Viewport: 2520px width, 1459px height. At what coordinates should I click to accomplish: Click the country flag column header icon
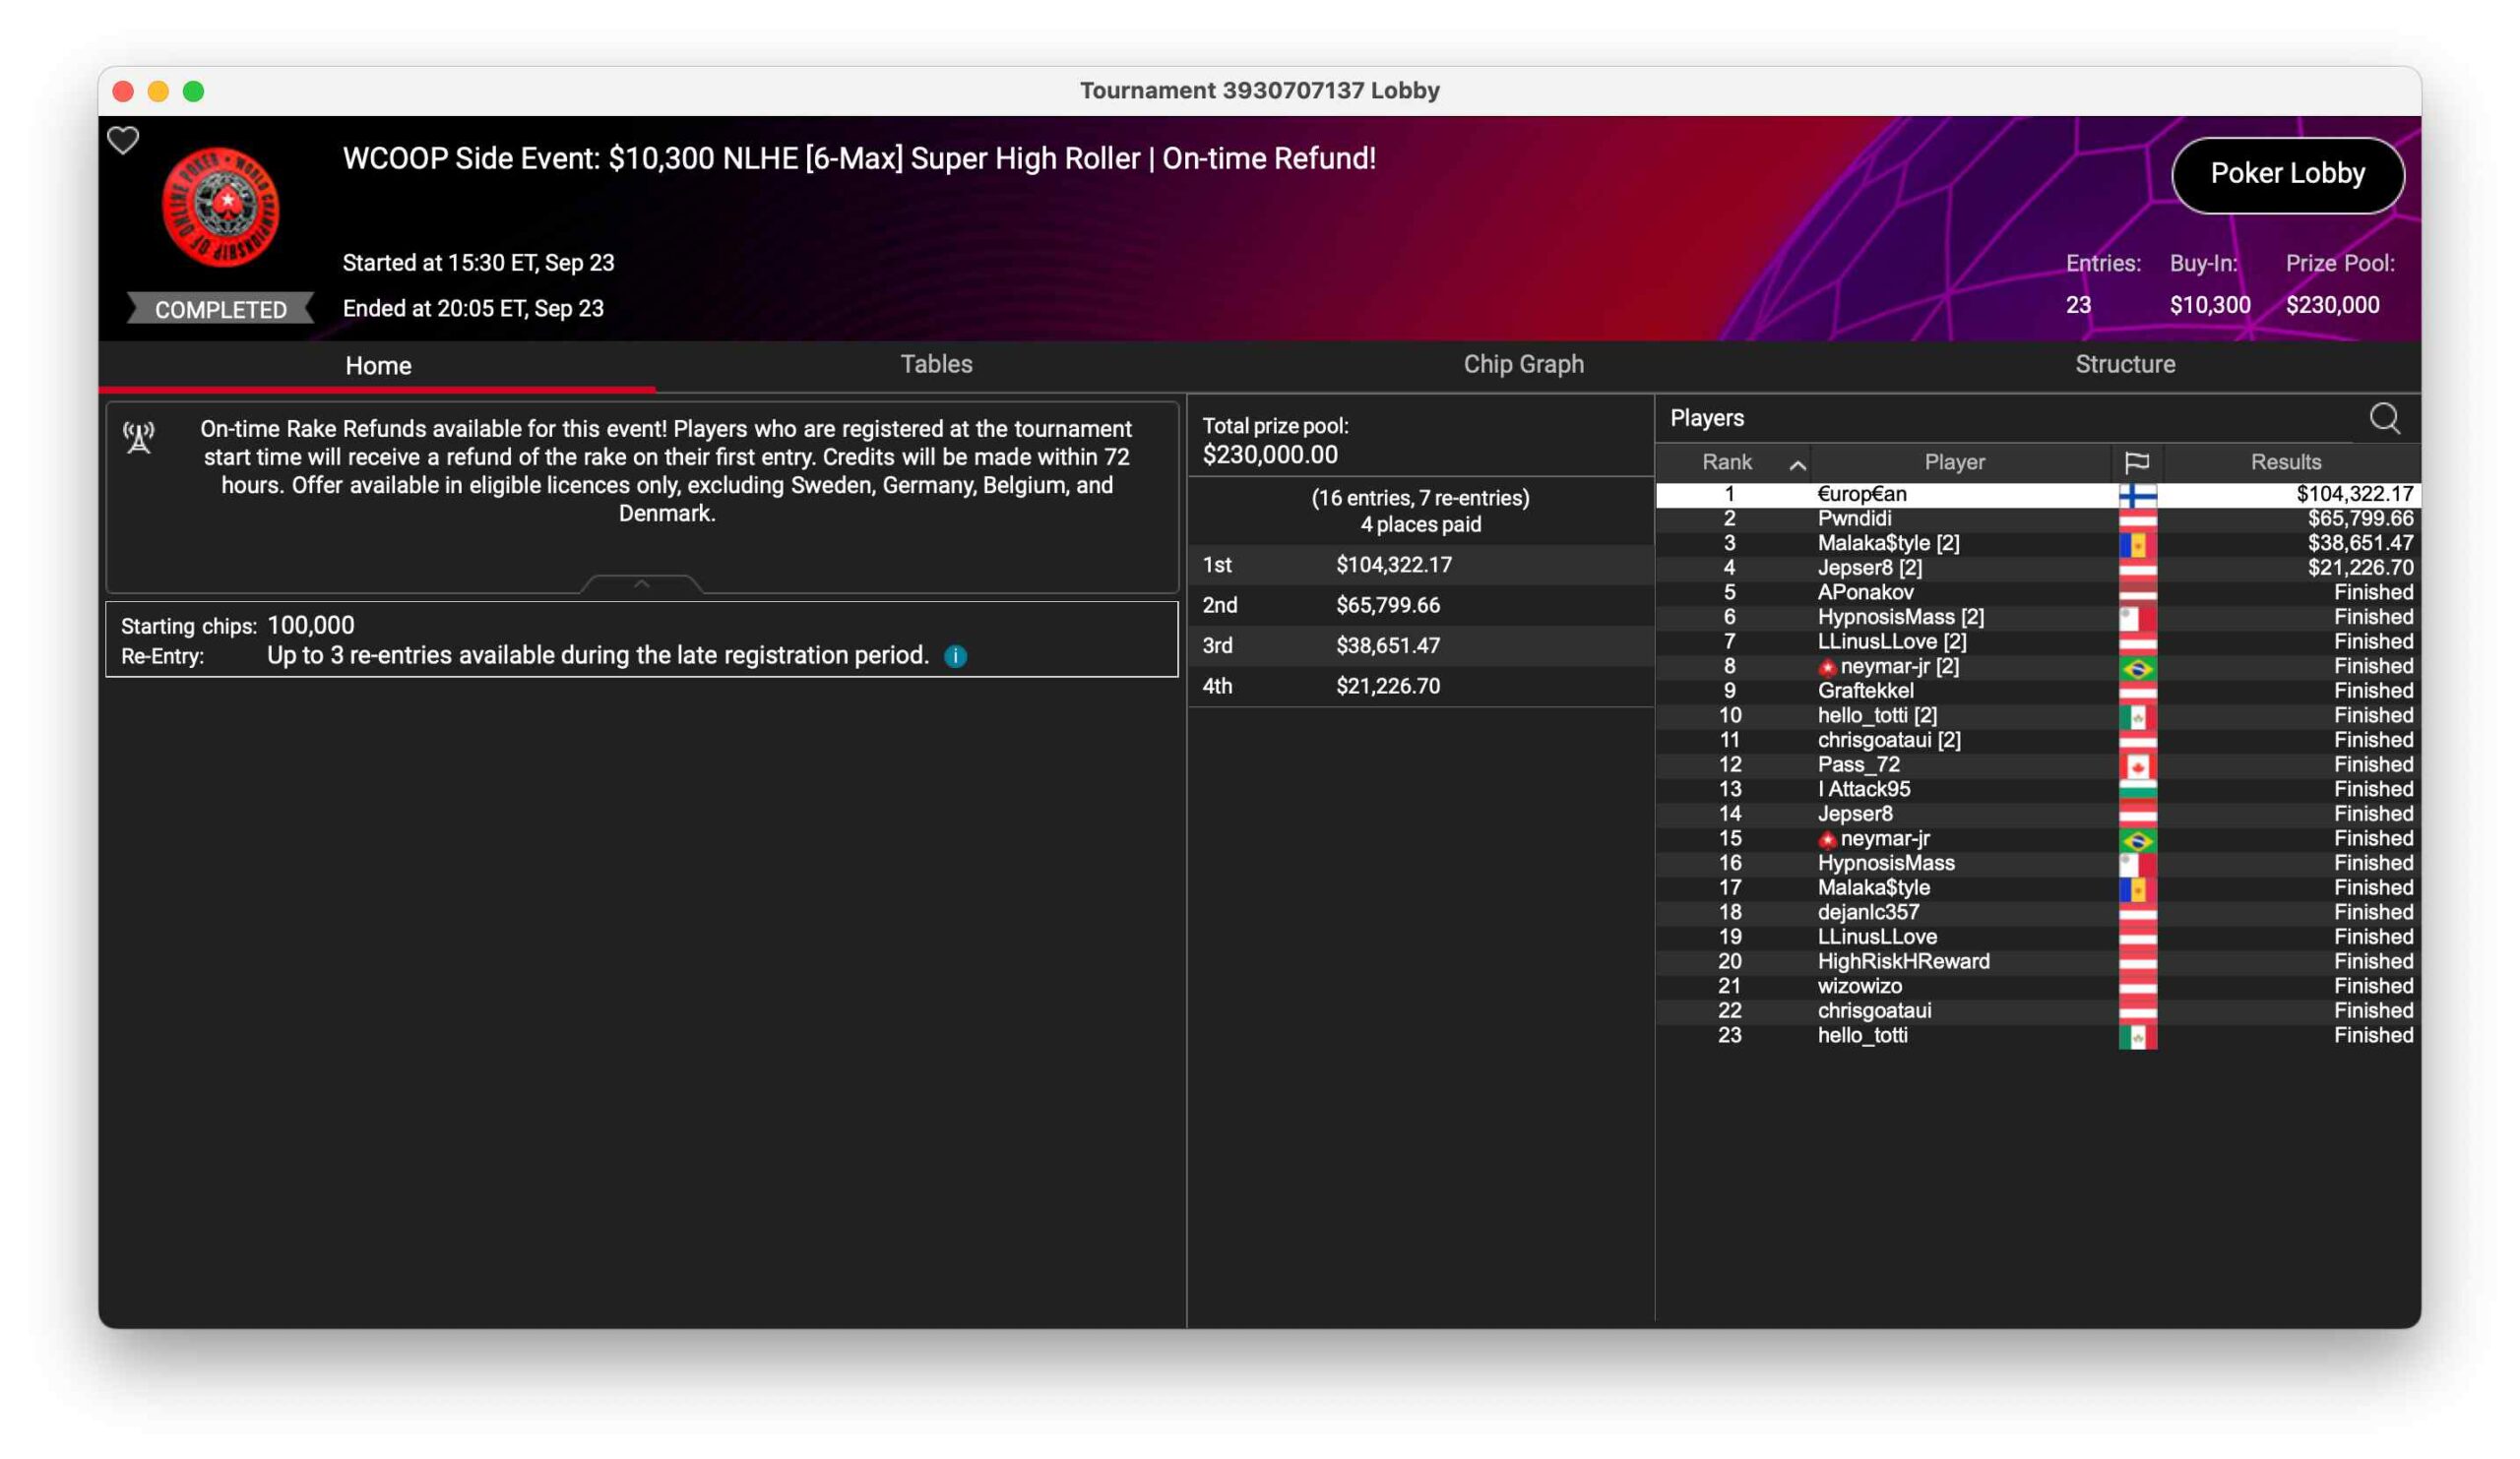tap(2136, 462)
